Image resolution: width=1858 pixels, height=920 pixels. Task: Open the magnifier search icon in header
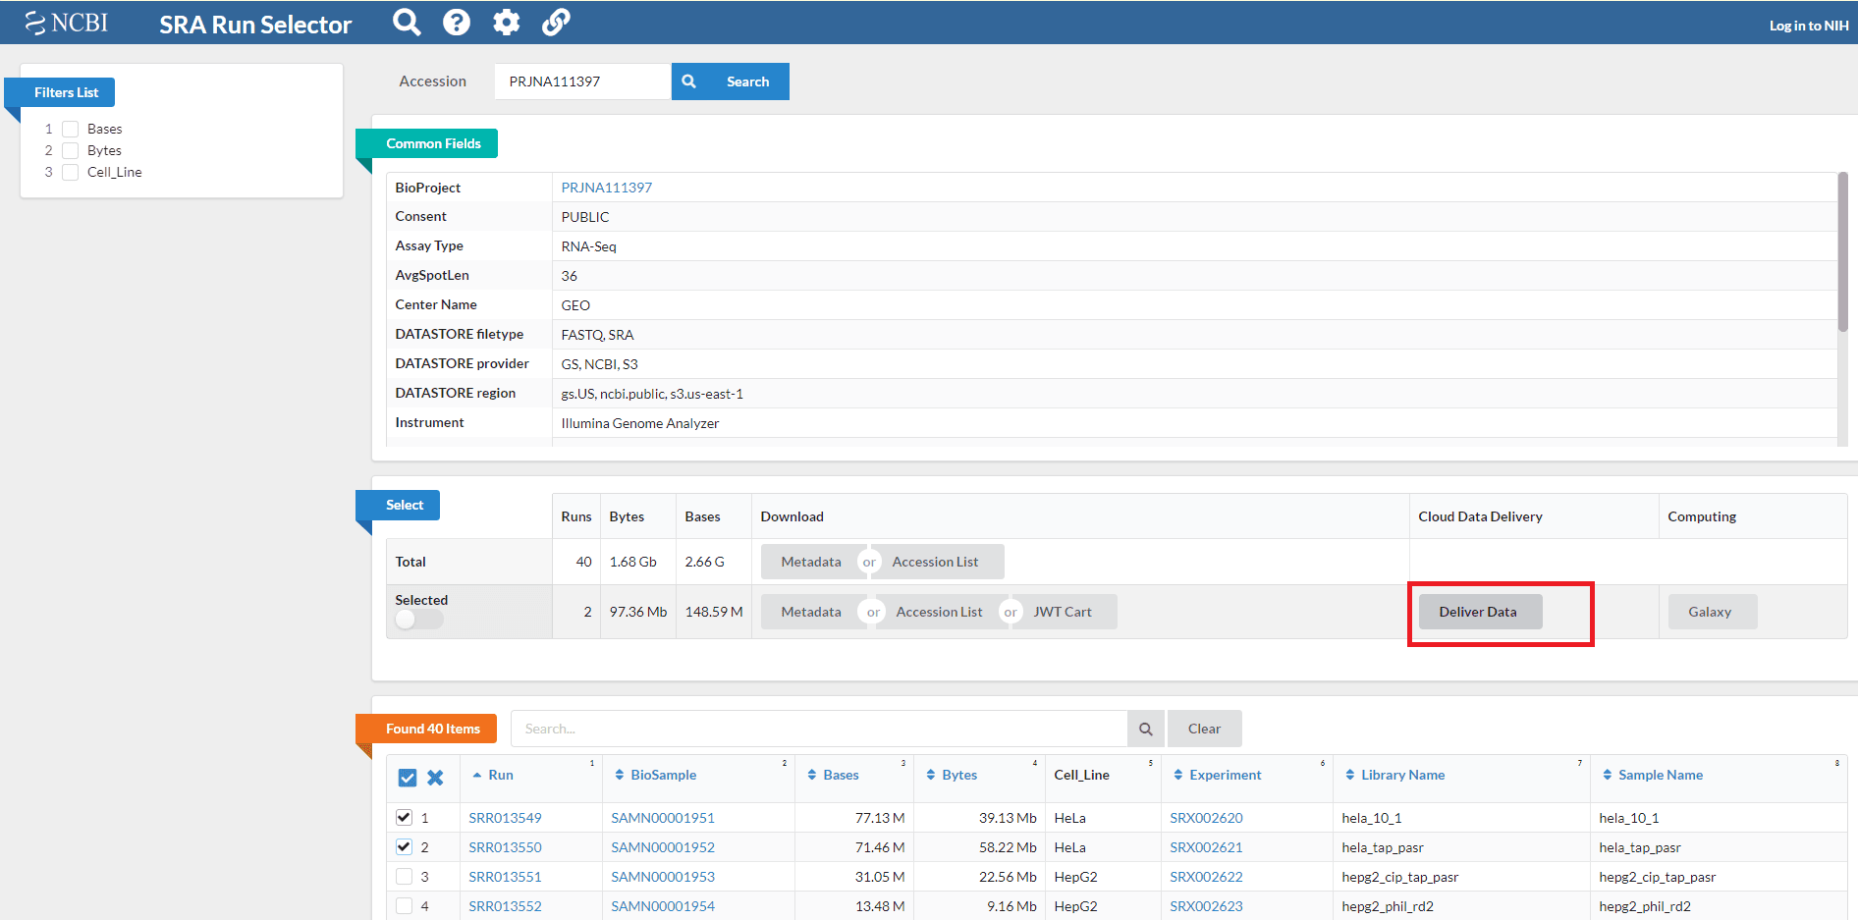[407, 22]
